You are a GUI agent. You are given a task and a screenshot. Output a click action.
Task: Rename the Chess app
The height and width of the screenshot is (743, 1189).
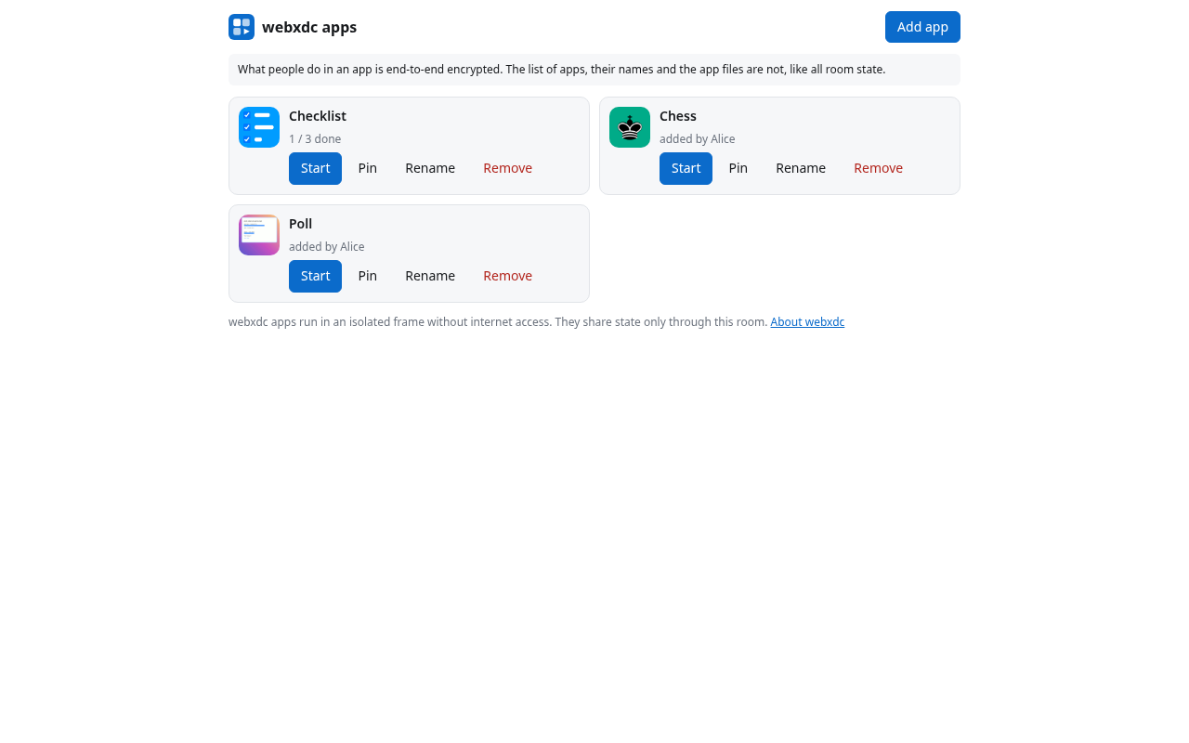[x=801, y=168]
